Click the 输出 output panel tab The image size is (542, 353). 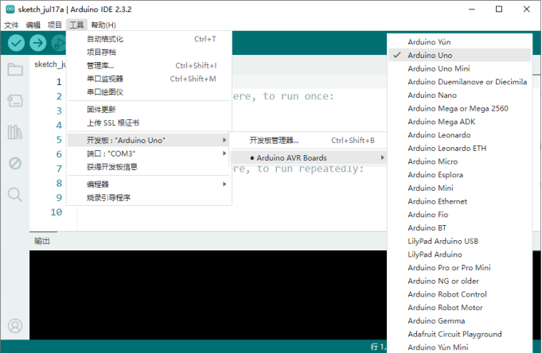pyautogui.click(x=42, y=241)
